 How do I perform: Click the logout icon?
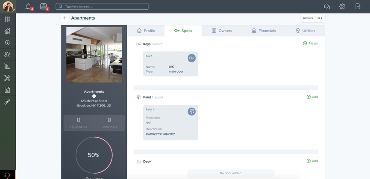pos(358,6)
